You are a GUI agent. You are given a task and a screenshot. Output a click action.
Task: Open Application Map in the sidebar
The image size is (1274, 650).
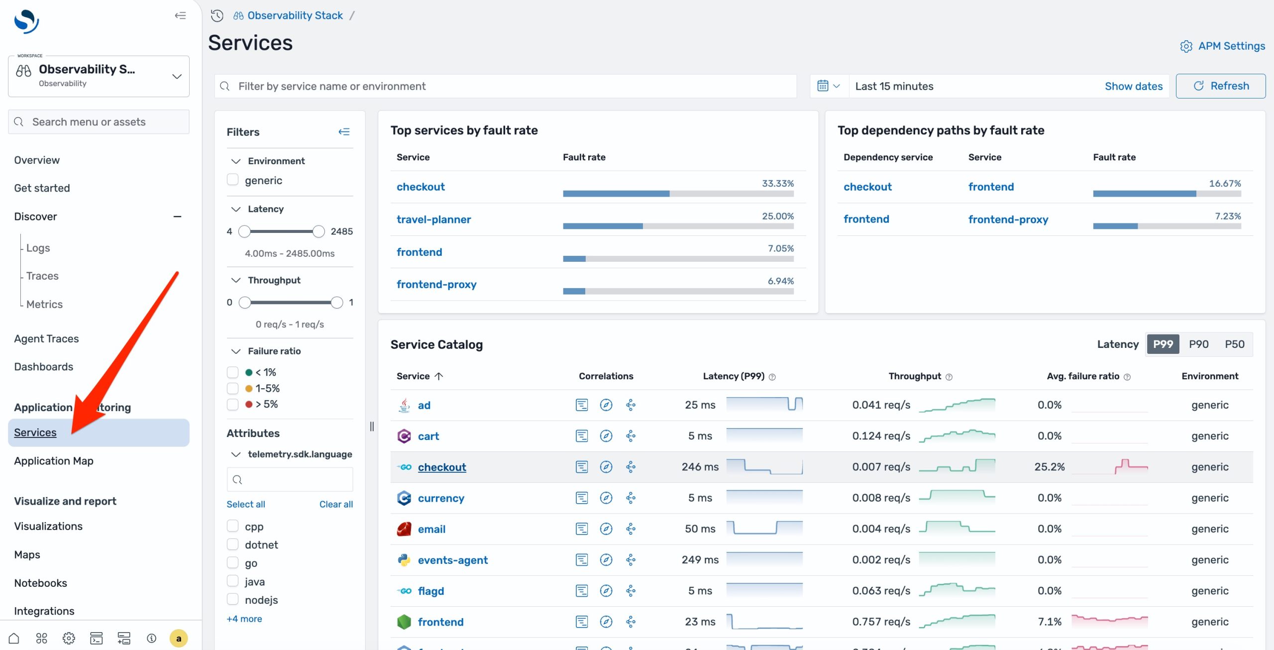tap(53, 460)
